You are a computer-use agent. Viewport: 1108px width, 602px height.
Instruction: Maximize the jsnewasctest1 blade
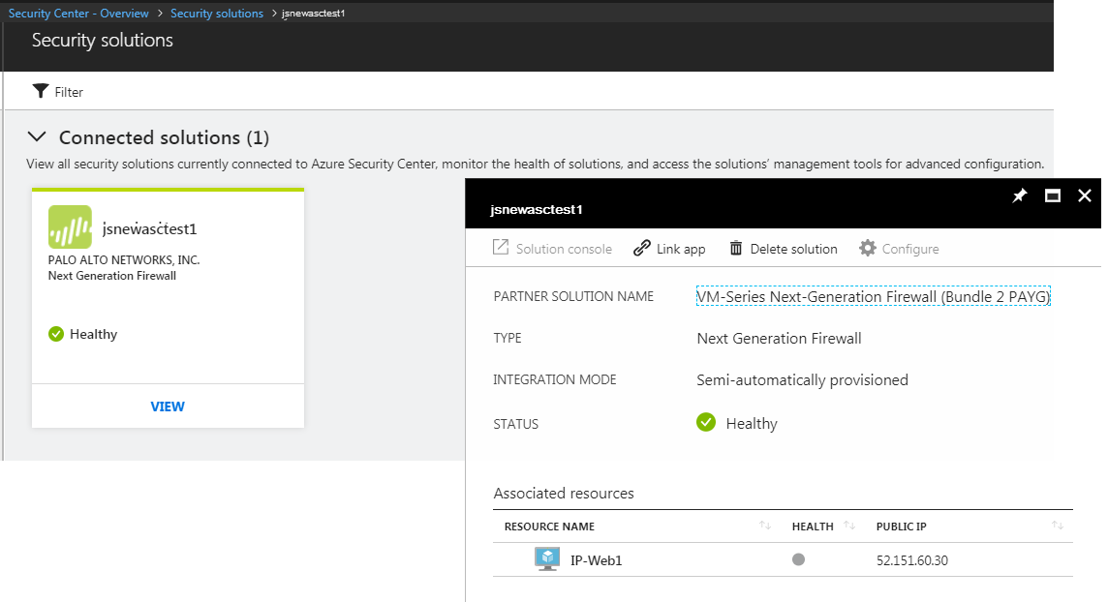(x=1052, y=196)
